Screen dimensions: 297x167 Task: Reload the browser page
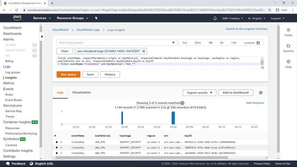17,10
